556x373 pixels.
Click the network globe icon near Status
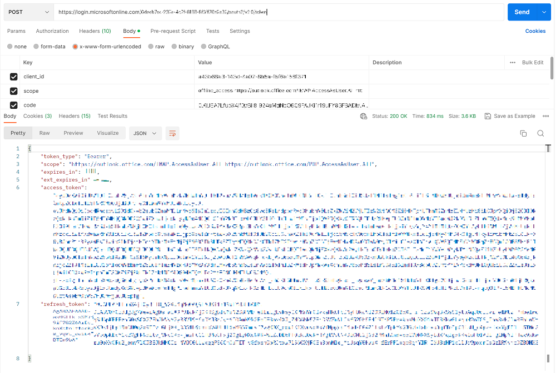coord(364,116)
